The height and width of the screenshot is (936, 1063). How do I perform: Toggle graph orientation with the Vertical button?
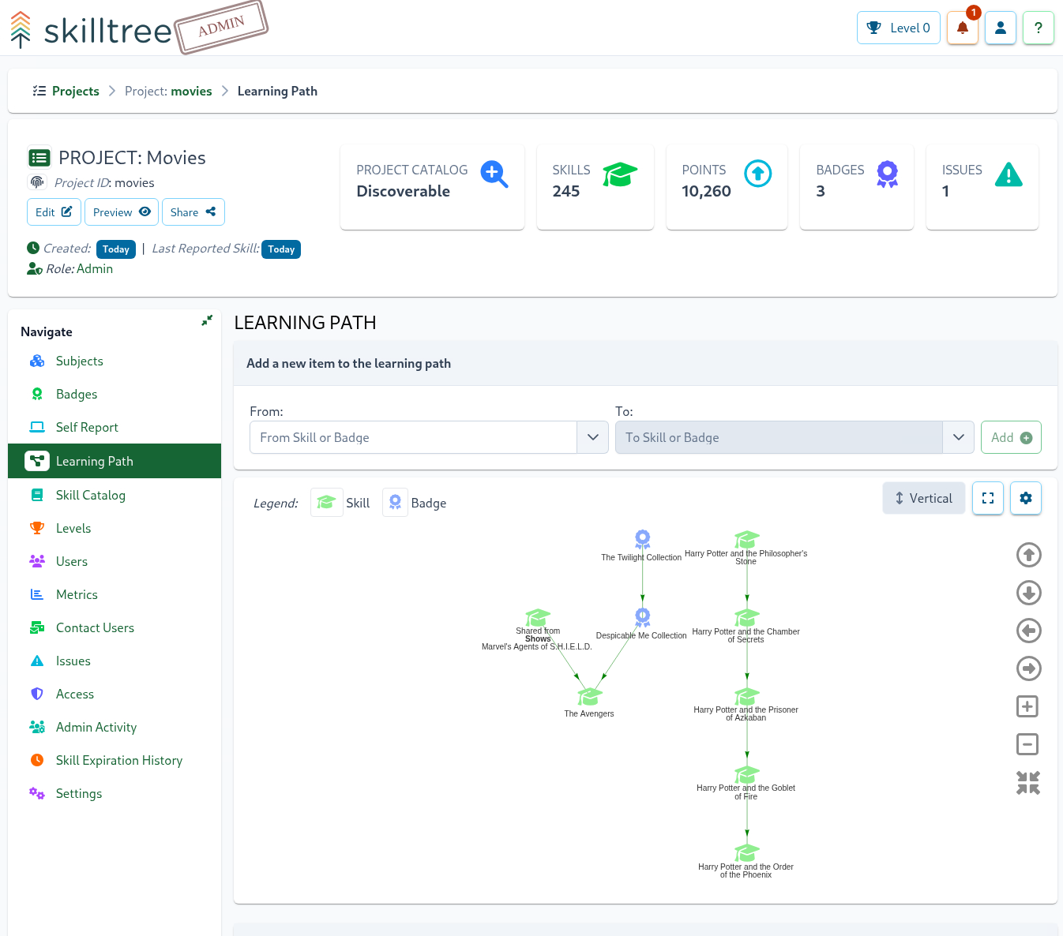click(x=923, y=498)
